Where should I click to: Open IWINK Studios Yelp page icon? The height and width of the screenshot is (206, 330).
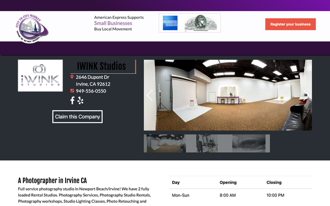point(80,100)
